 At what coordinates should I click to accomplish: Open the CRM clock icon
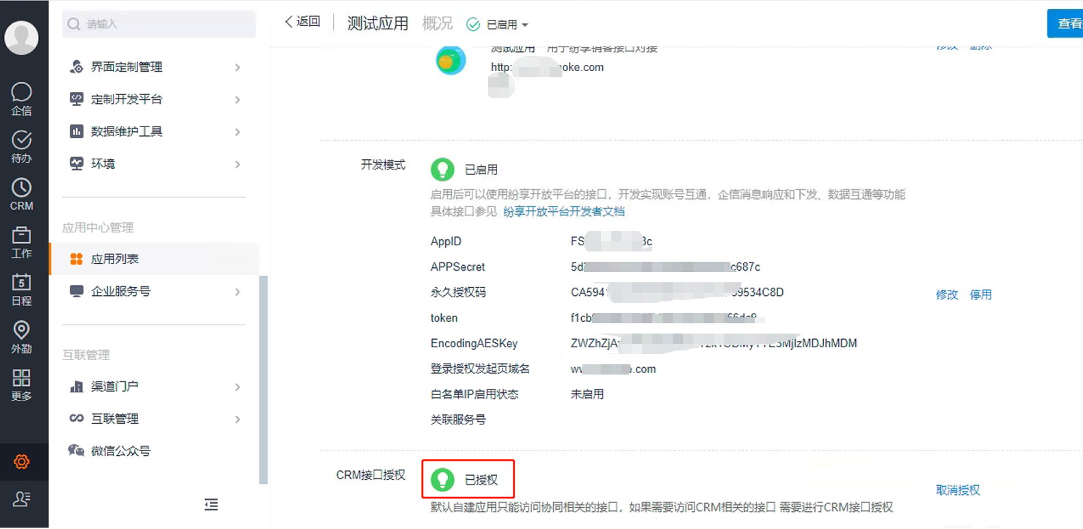[x=21, y=194]
